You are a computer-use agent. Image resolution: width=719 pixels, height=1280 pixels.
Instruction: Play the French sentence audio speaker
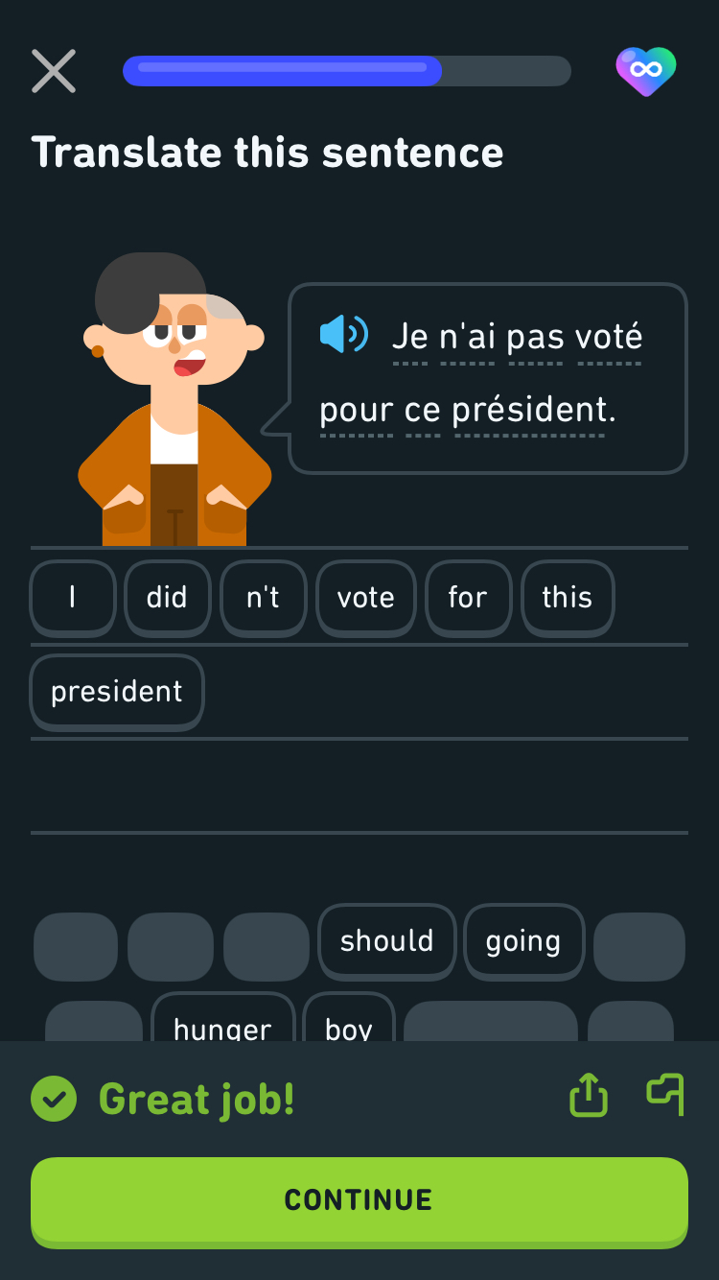[x=343, y=335]
